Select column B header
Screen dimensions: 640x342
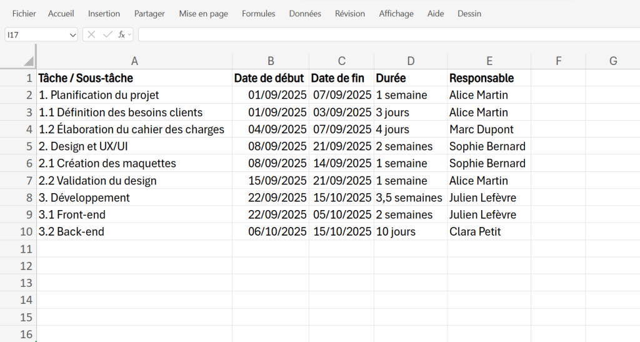271,61
